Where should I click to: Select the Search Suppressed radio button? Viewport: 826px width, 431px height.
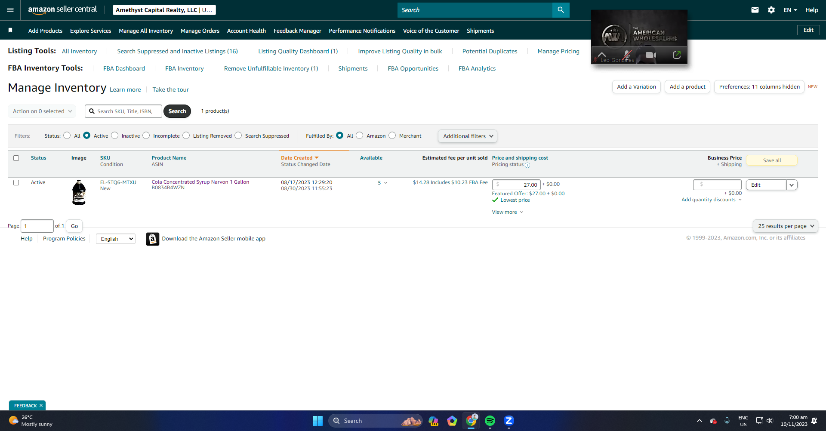coord(238,135)
